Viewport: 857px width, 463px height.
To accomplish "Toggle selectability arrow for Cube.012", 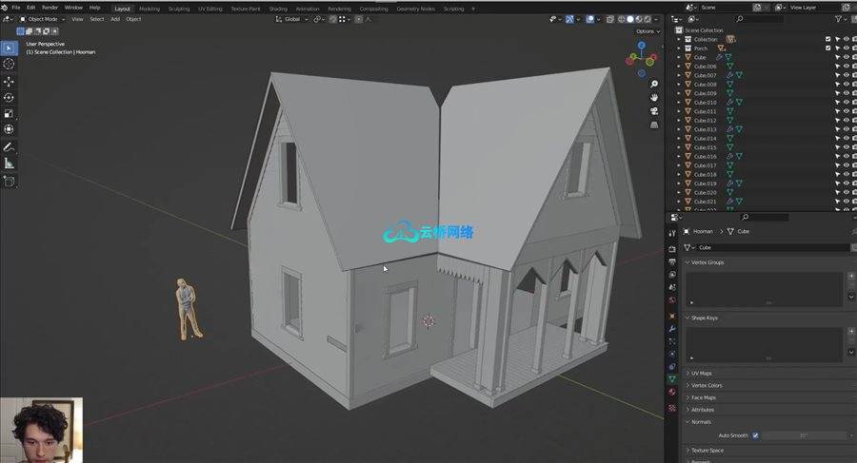I will [837, 120].
